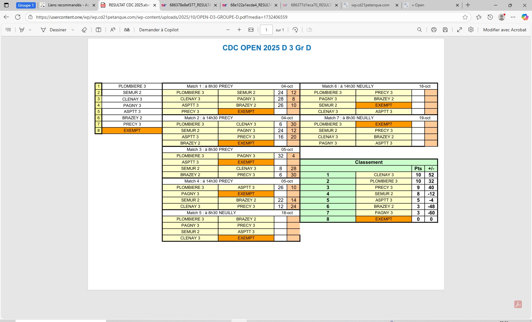Switch to the wp.cd21petanque.com tab
The height and width of the screenshot is (322, 532).
coord(370,5)
